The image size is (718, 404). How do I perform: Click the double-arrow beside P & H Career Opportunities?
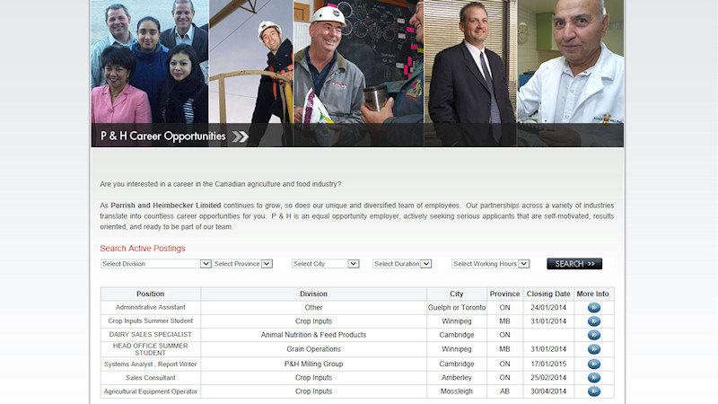pyautogui.click(x=240, y=136)
